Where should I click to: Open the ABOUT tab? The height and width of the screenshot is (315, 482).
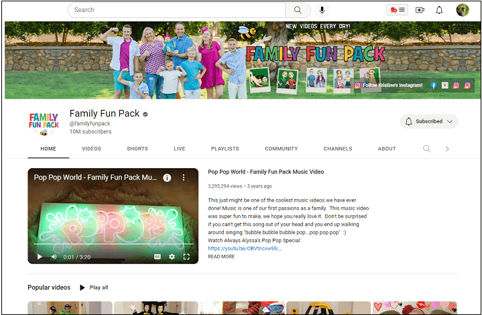(x=387, y=149)
